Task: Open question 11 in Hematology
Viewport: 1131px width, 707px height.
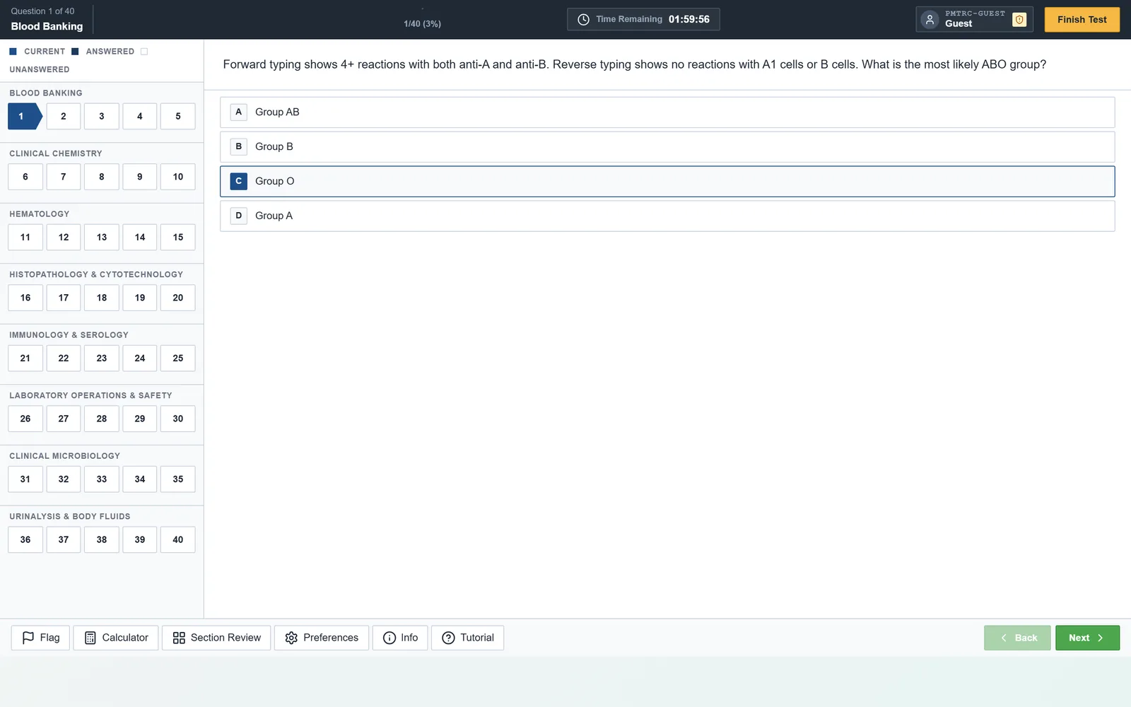Action: click(x=25, y=238)
